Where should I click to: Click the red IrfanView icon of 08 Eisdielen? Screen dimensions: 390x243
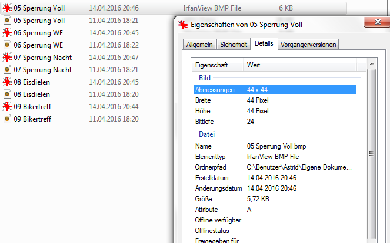tap(7, 82)
